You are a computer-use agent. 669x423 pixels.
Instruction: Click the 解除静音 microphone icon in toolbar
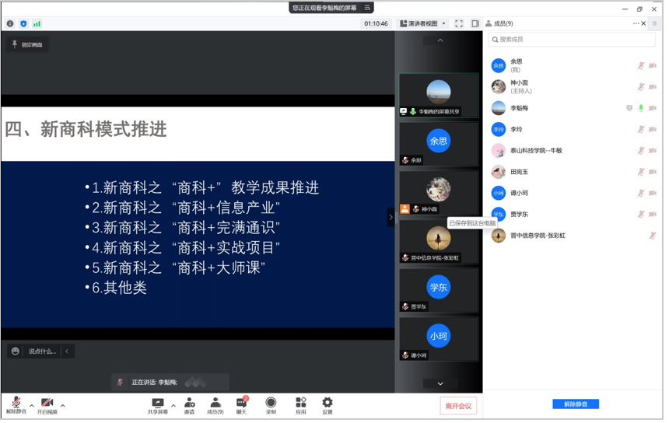(16, 403)
